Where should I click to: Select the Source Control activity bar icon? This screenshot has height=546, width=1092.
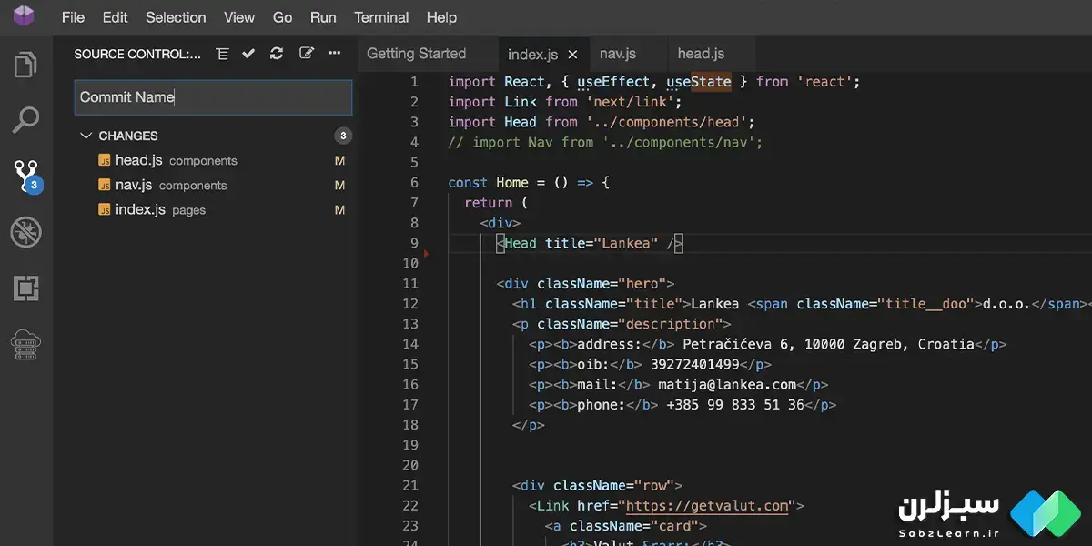[25, 176]
